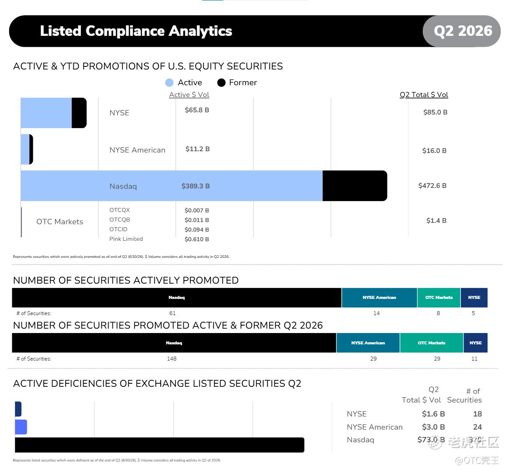The height and width of the screenshot is (472, 509).
Task: Select OTC Markets segment in actively promoted bar
Action: [439, 298]
